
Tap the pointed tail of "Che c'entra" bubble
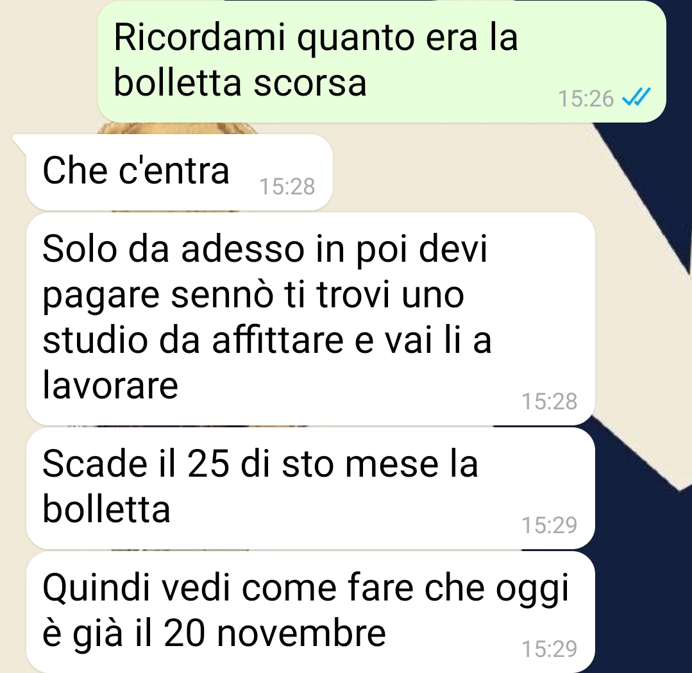(x=21, y=142)
